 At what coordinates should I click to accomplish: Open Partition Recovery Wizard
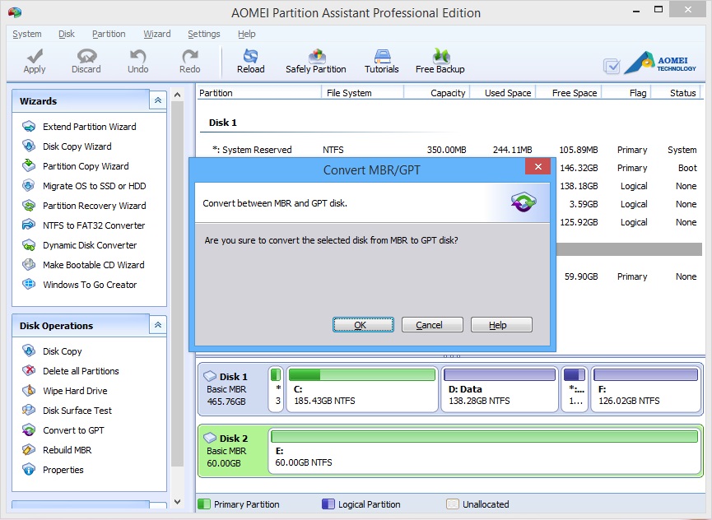tap(95, 206)
